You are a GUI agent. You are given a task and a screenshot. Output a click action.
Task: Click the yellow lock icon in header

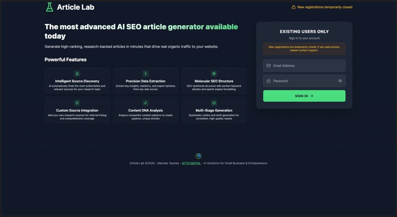point(293,7)
